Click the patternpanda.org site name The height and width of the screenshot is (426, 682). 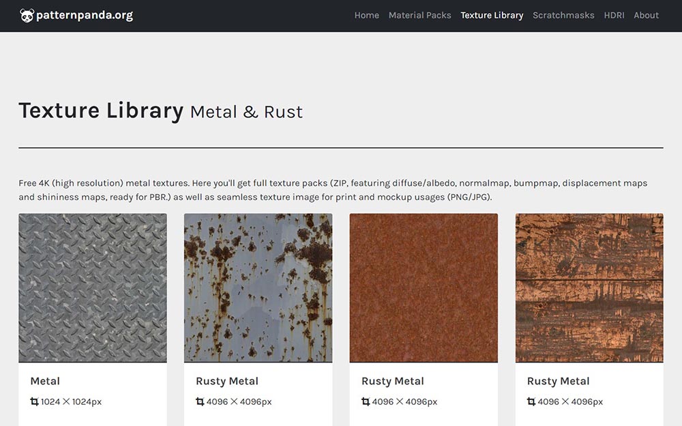[x=85, y=15]
